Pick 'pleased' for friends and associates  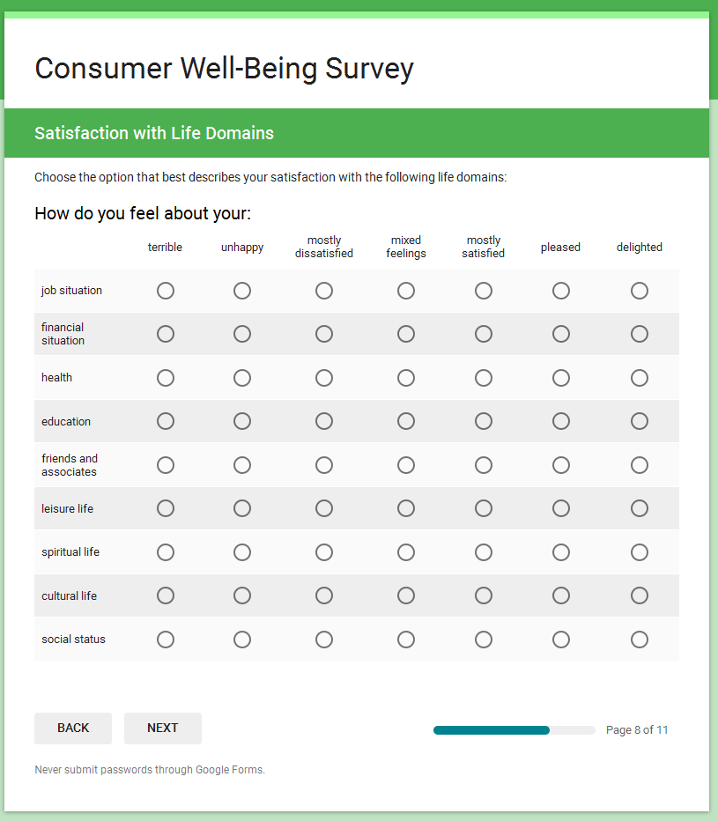[x=561, y=465]
